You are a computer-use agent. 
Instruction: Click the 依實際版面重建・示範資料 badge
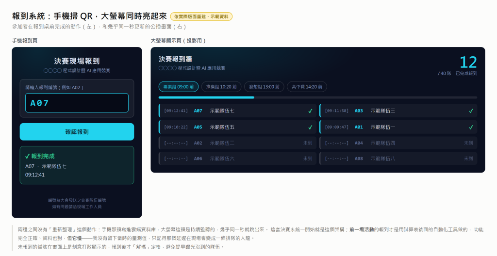coord(201,16)
